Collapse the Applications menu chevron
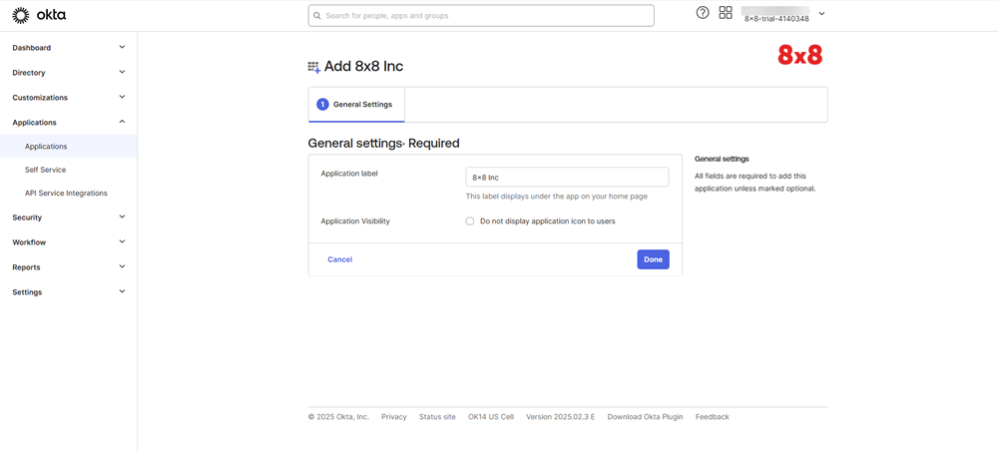Screen dimensions: 998x453 pyautogui.click(x=122, y=122)
